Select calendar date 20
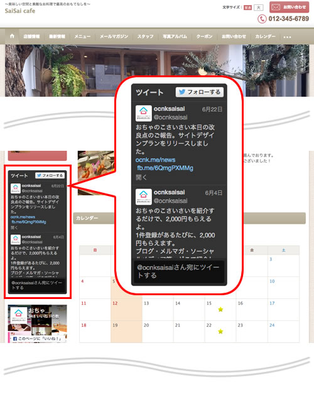314x397 pixels. [146, 325]
